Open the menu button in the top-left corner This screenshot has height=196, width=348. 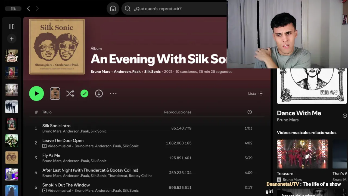(13, 9)
